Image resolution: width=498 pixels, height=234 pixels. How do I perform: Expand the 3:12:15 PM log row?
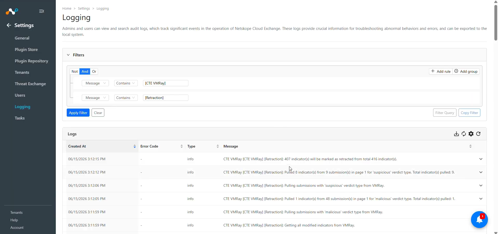click(481, 159)
